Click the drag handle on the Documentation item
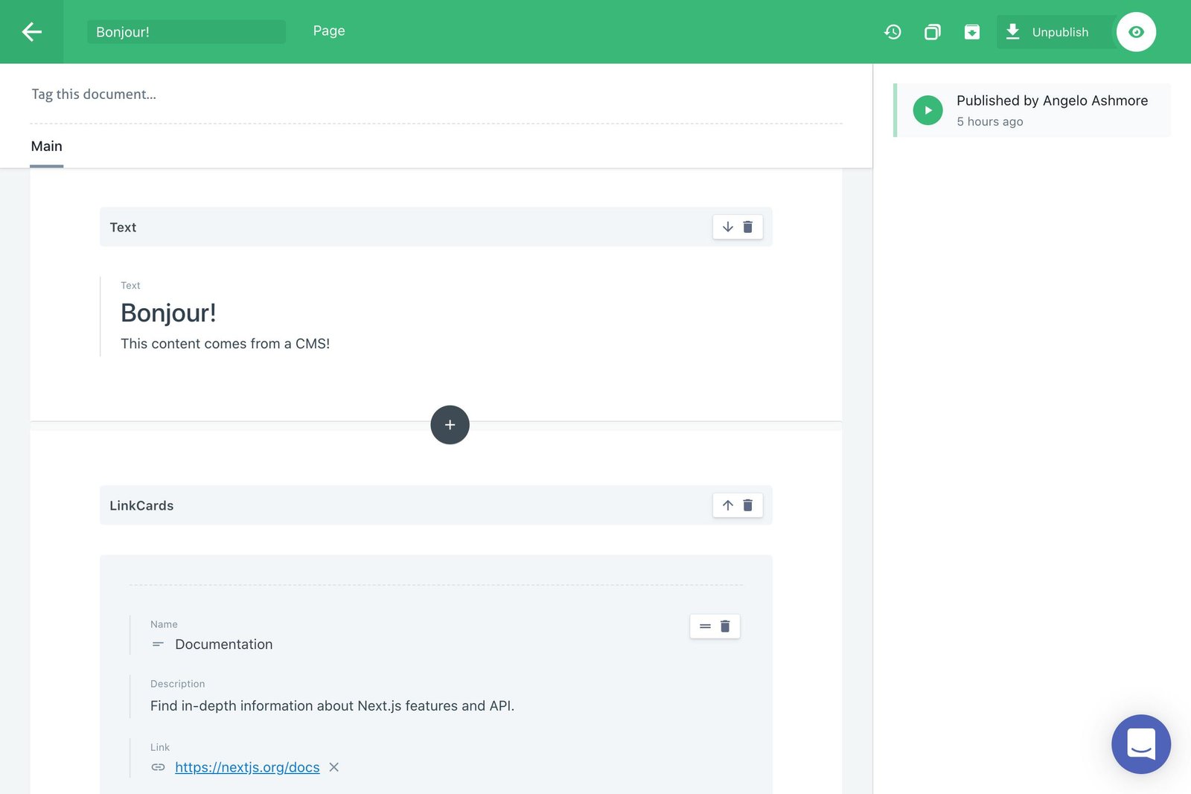 click(704, 626)
